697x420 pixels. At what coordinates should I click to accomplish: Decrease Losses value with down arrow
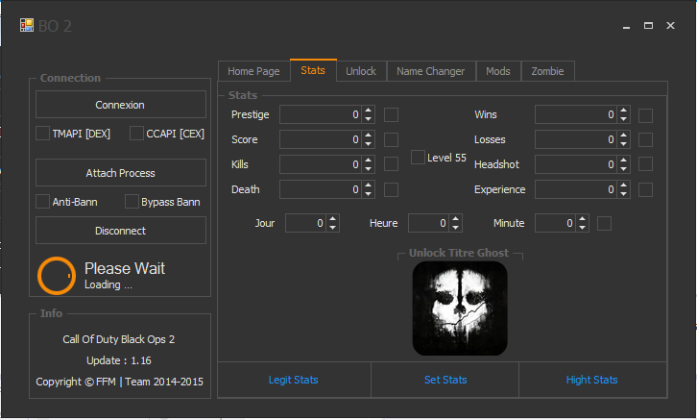pyautogui.click(x=624, y=144)
